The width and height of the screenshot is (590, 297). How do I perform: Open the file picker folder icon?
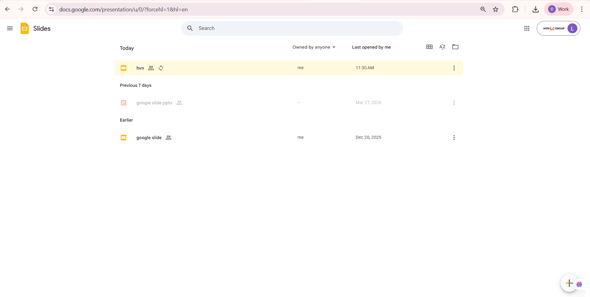(455, 47)
